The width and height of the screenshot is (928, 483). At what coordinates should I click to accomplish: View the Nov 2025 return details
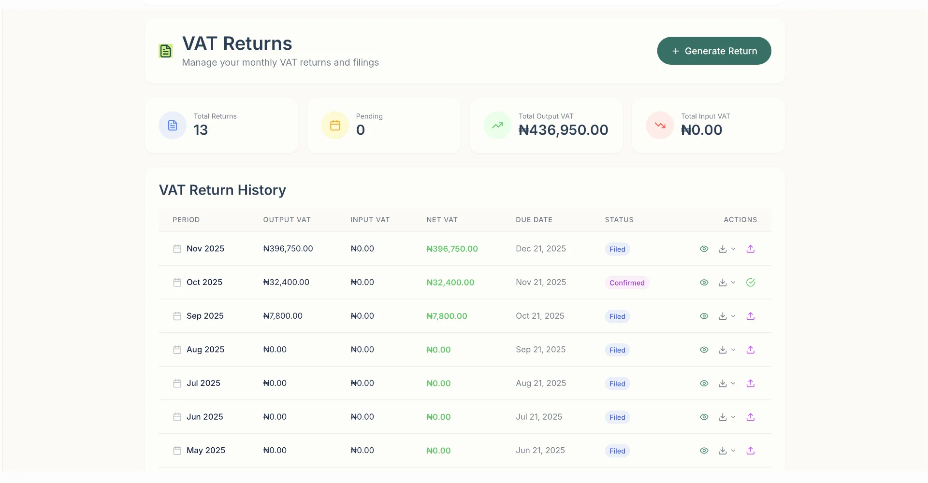[x=704, y=249]
